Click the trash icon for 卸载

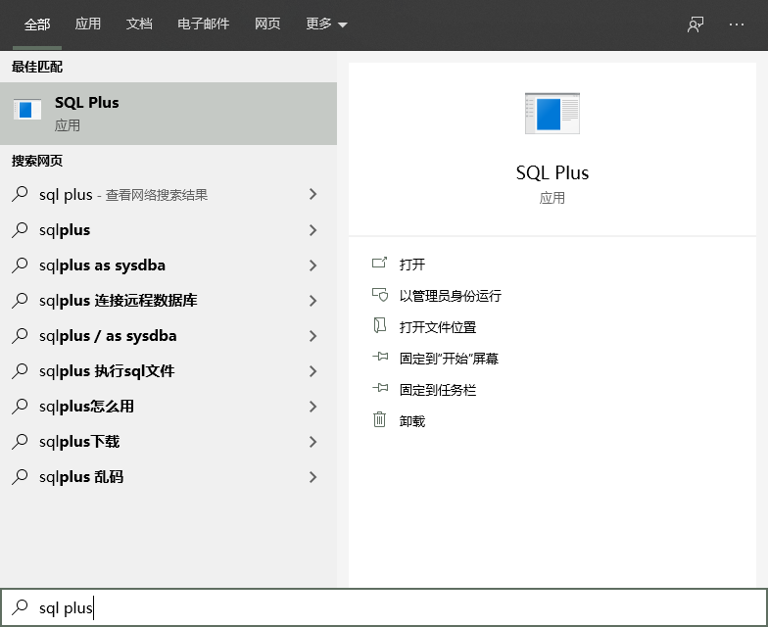pyautogui.click(x=380, y=419)
